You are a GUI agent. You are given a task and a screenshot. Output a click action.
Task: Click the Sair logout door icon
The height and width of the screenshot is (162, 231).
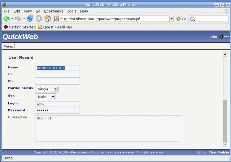[x=221, y=36]
